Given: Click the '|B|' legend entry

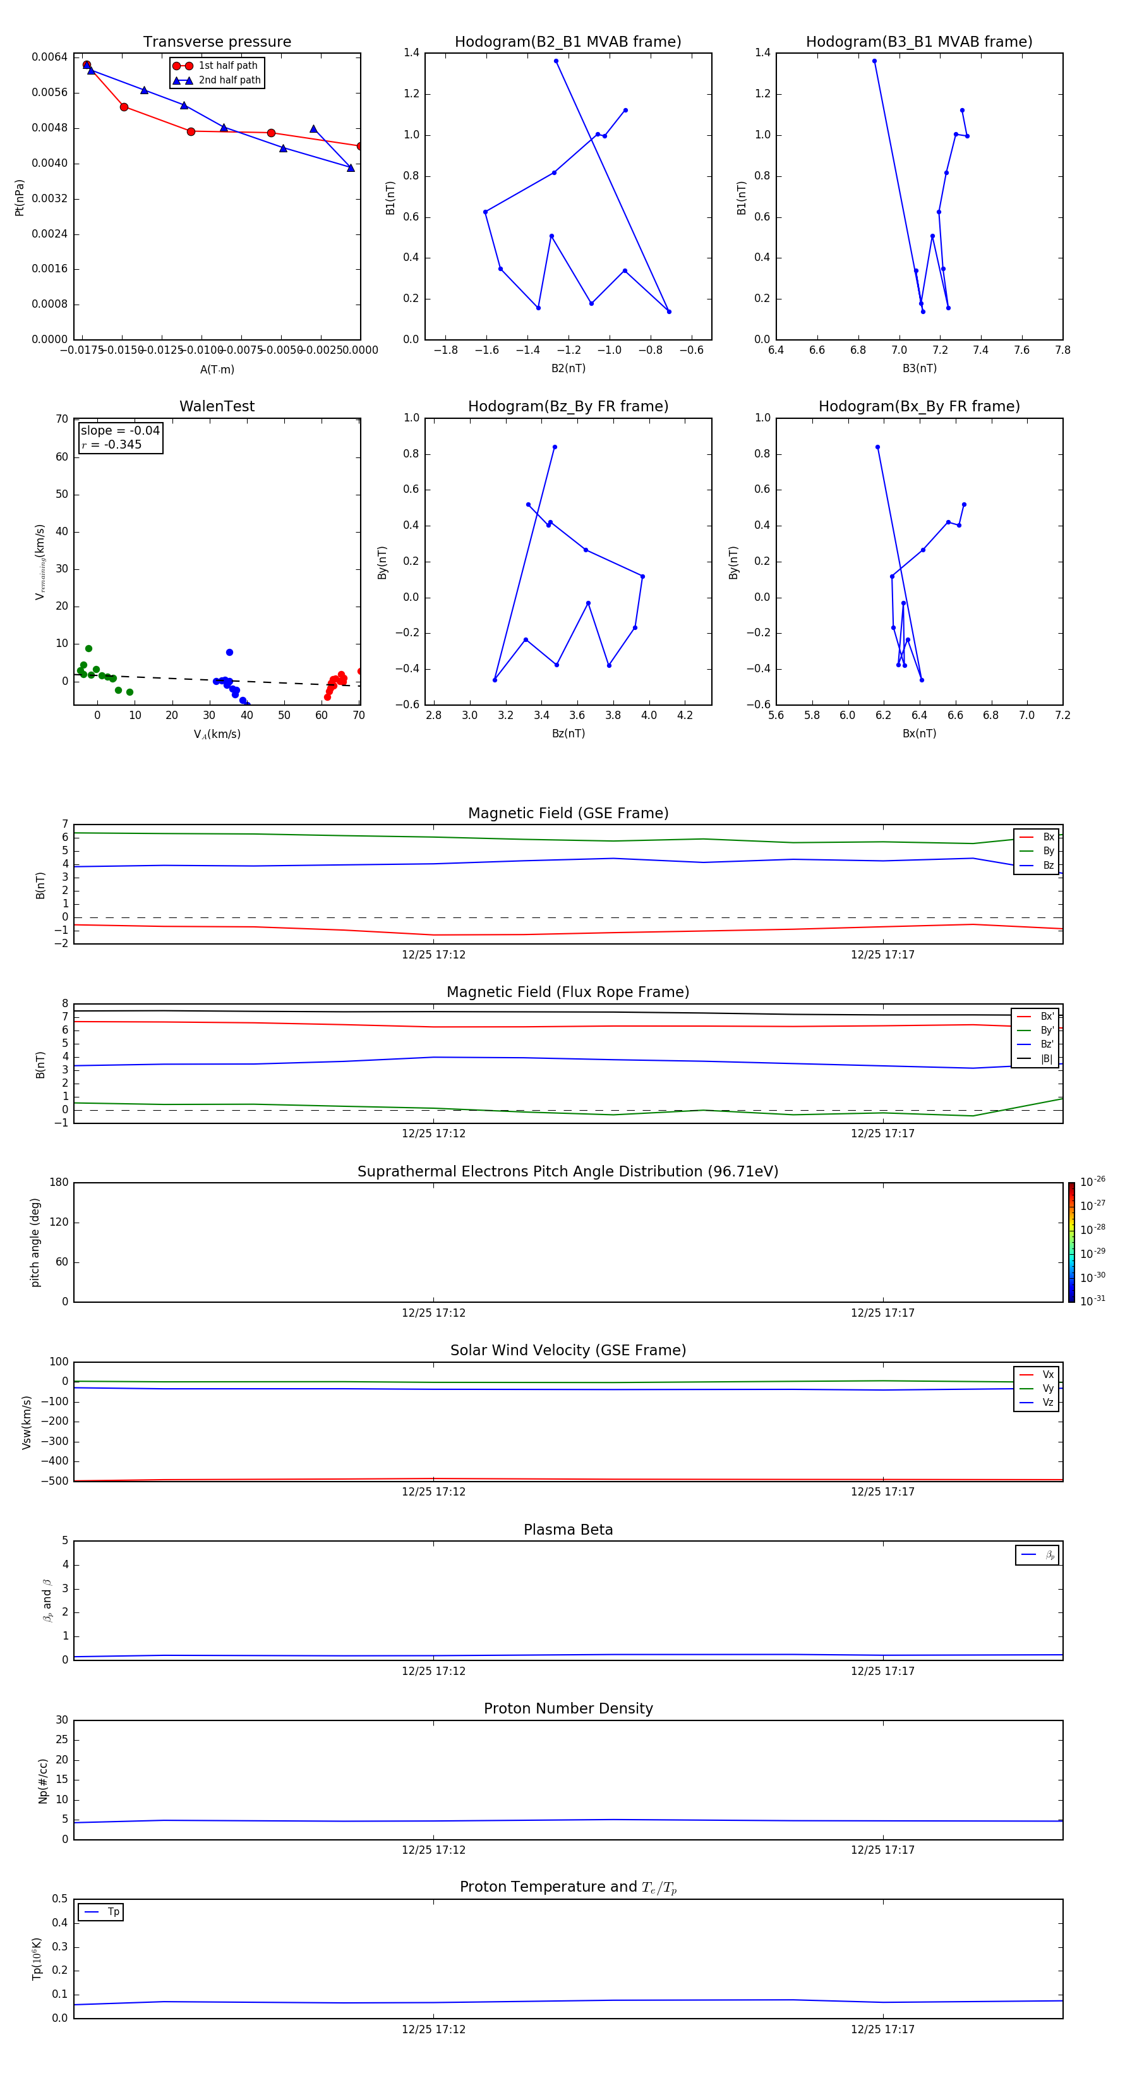Looking at the screenshot, I should [x=1036, y=1059].
